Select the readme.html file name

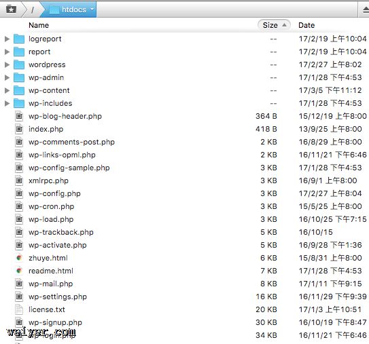[51, 271]
